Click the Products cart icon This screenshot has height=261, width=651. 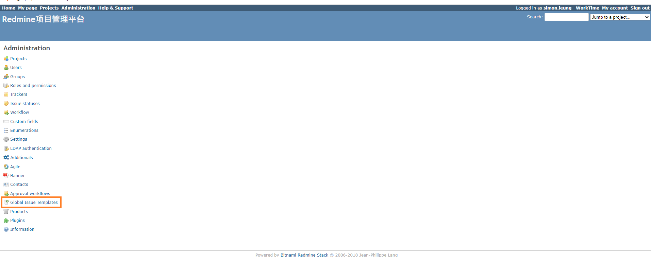(6, 212)
